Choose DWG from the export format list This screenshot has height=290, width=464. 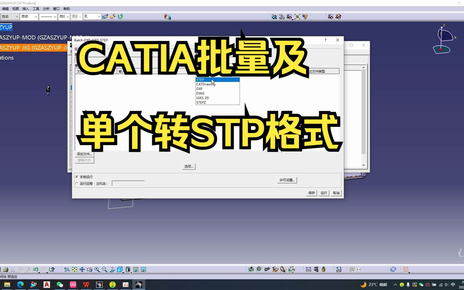[200, 93]
